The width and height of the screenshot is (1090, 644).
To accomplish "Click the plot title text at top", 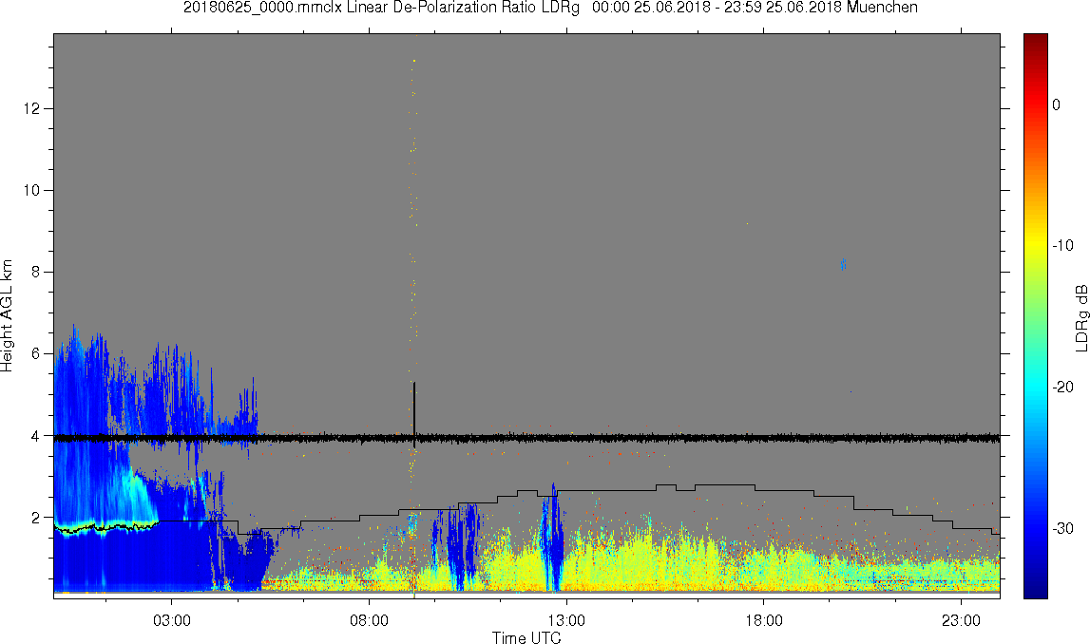I will (550, 8).
